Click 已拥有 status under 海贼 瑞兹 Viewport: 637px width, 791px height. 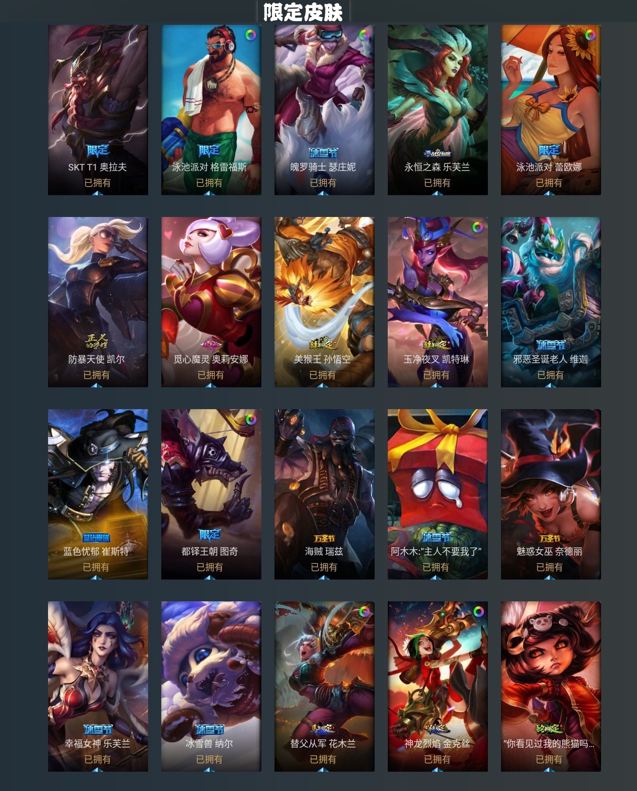click(x=324, y=567)
